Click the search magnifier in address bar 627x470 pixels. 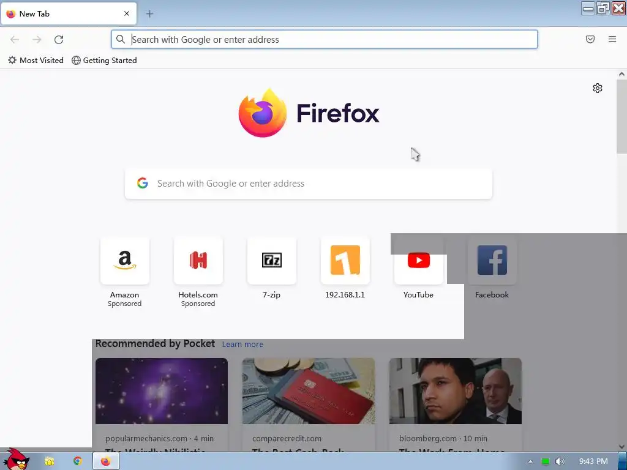pyautogui.click(x=121, y=39)
